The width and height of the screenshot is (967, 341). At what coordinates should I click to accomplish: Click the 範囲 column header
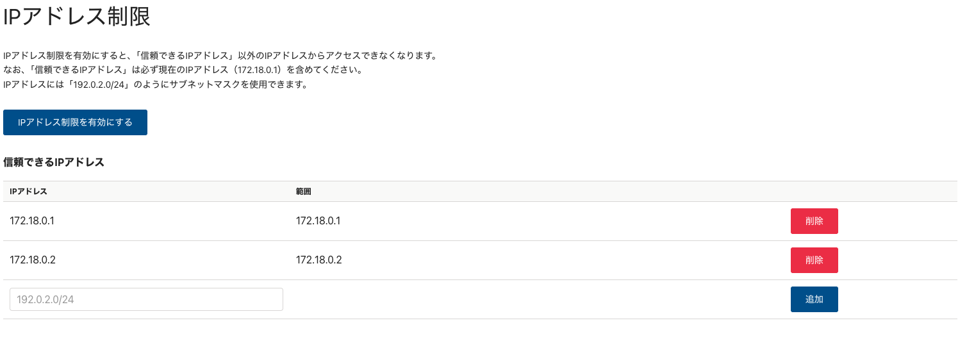click(304, 192)
